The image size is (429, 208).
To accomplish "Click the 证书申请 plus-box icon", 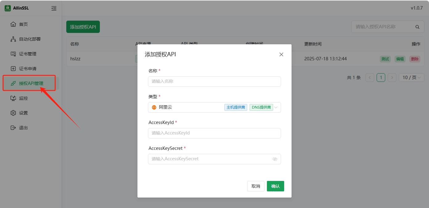I will point(13,69).
